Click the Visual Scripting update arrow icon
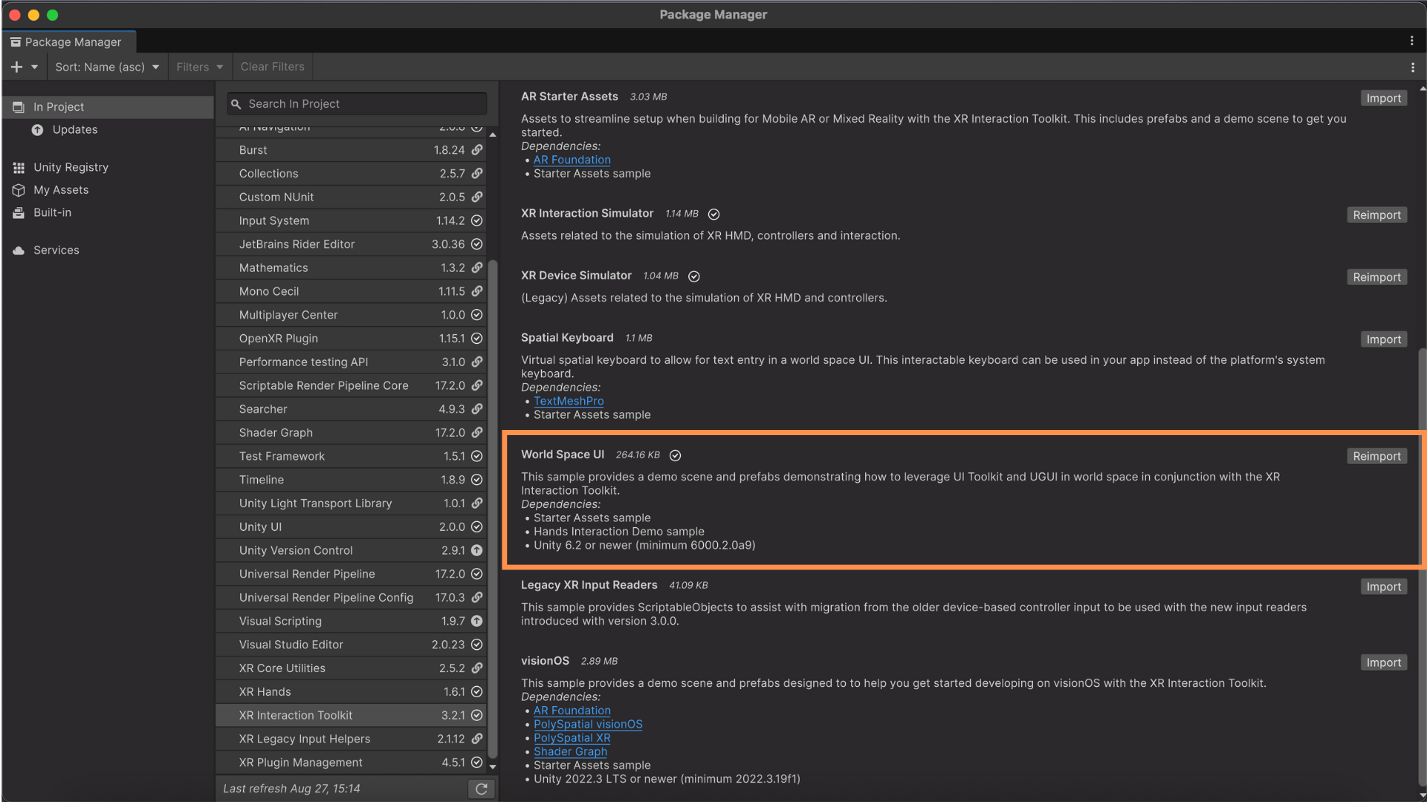This screenshot has width=1427, height=802. point(477,621)
